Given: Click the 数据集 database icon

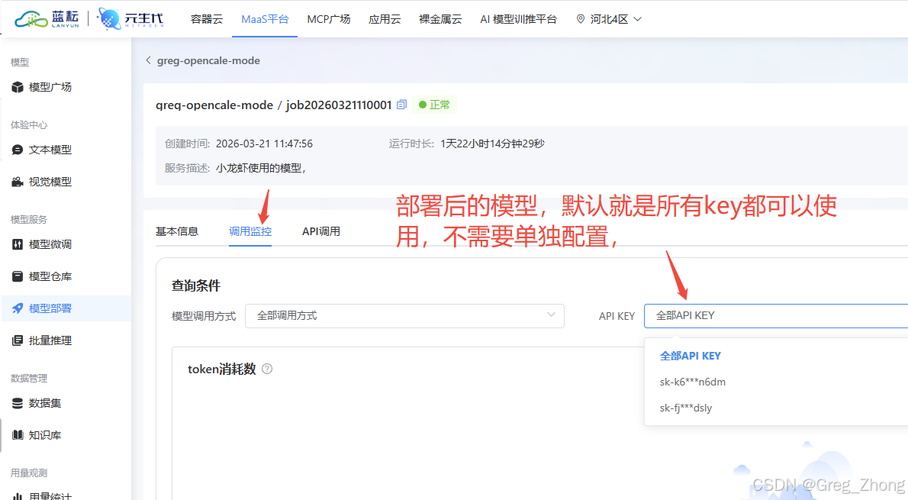Looking at the screenshot, I should click(x=18, y=402).
